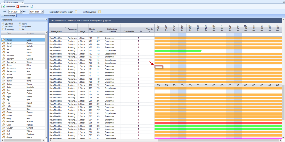Click the Catégorie de chambre column header
The image size is (285, 142).
tap(112, 28)
